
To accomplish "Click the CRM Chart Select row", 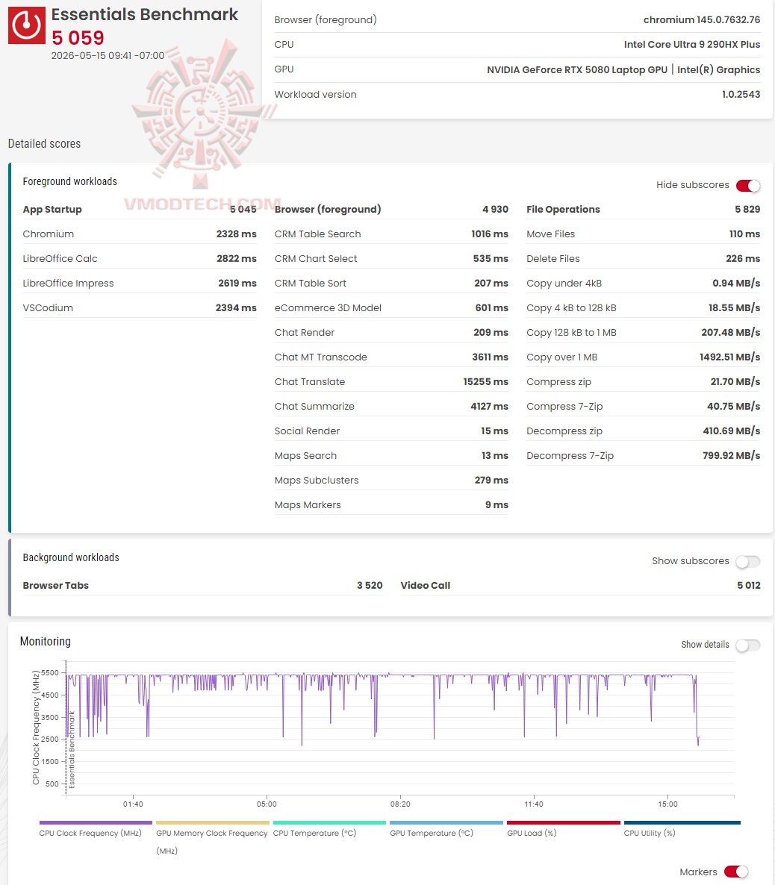I will [391, 258].
